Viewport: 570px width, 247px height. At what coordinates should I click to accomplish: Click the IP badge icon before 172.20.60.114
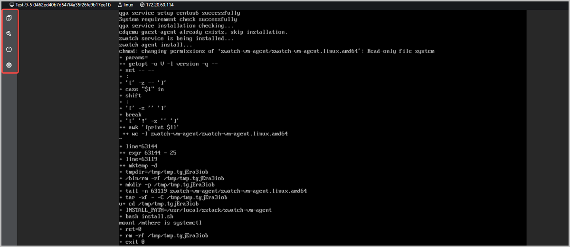(x=142, y=4)
